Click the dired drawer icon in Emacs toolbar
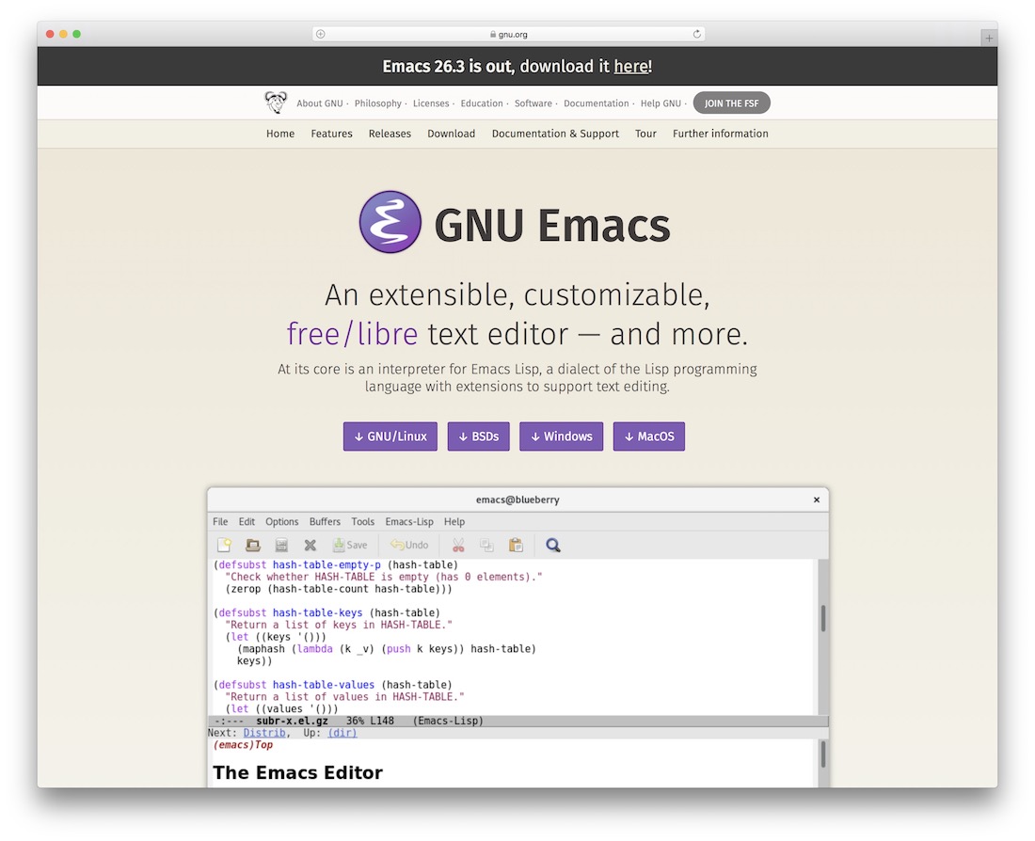Viewport: 1035px width, 841px height. click(281, 545)
